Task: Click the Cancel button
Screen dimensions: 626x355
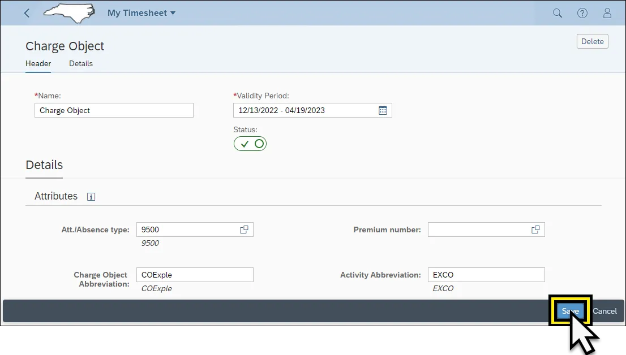Action: pos(604,311)
